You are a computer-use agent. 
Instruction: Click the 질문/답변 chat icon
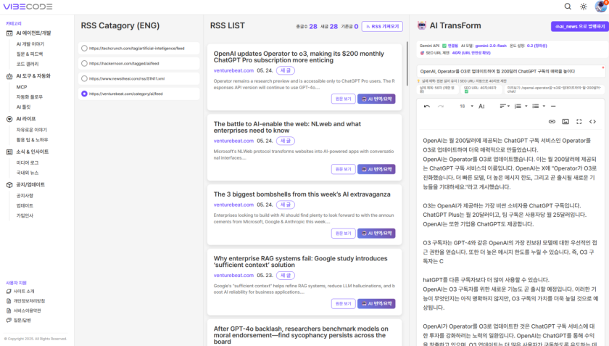coord(9,321)
